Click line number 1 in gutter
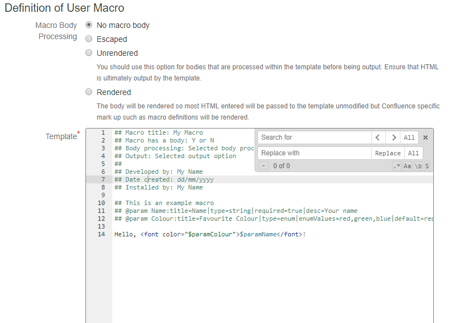Image resolution: width=459 pixels, height=323 pixels. tap(103, 132)
